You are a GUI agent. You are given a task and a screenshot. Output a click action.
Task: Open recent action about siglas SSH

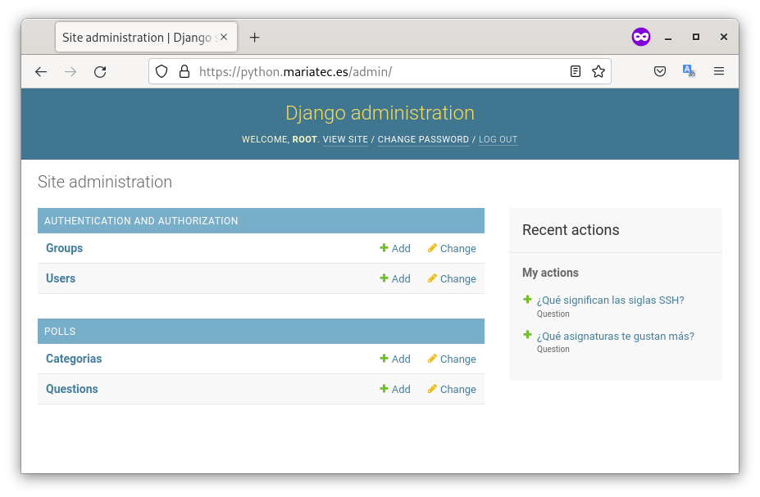[610, 300]
